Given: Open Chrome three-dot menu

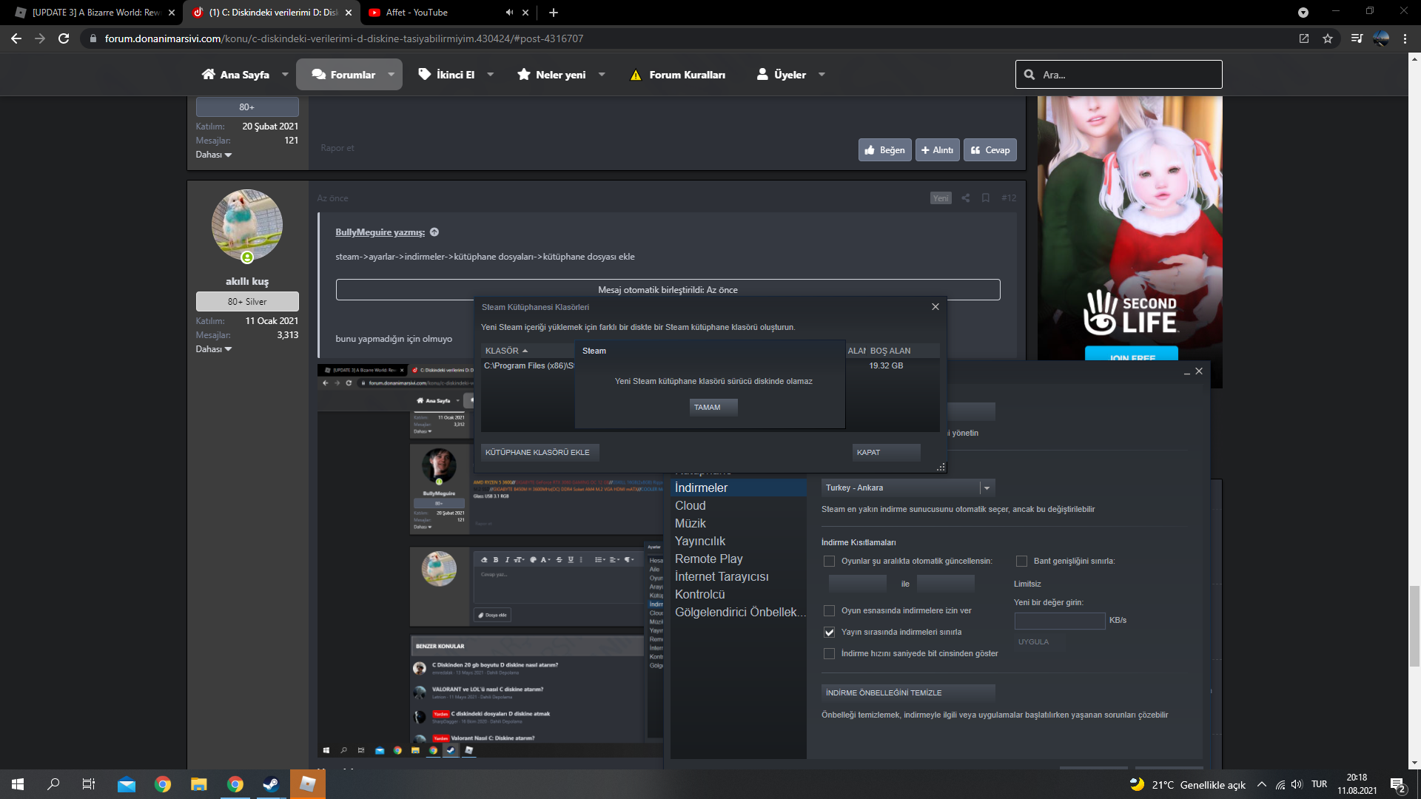Looking at the screenshot, I should pos(1405,38).
